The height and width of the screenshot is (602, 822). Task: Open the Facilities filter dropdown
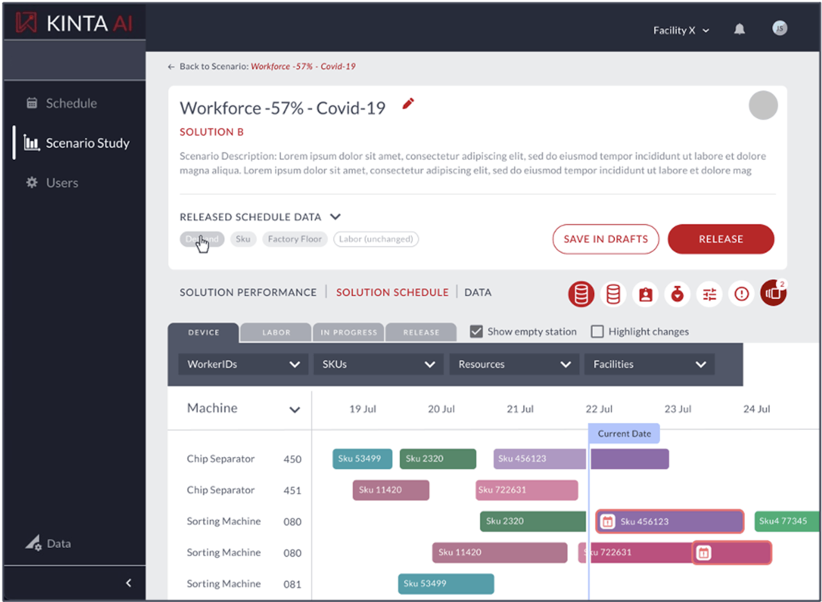point(649,365)
